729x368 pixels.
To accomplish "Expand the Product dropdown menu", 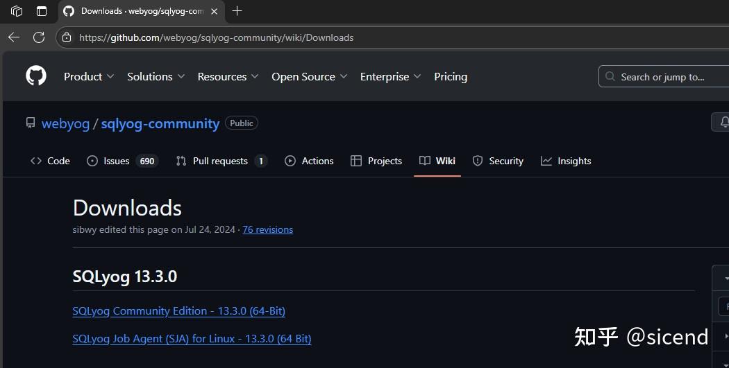I will [x=89, y=76].
